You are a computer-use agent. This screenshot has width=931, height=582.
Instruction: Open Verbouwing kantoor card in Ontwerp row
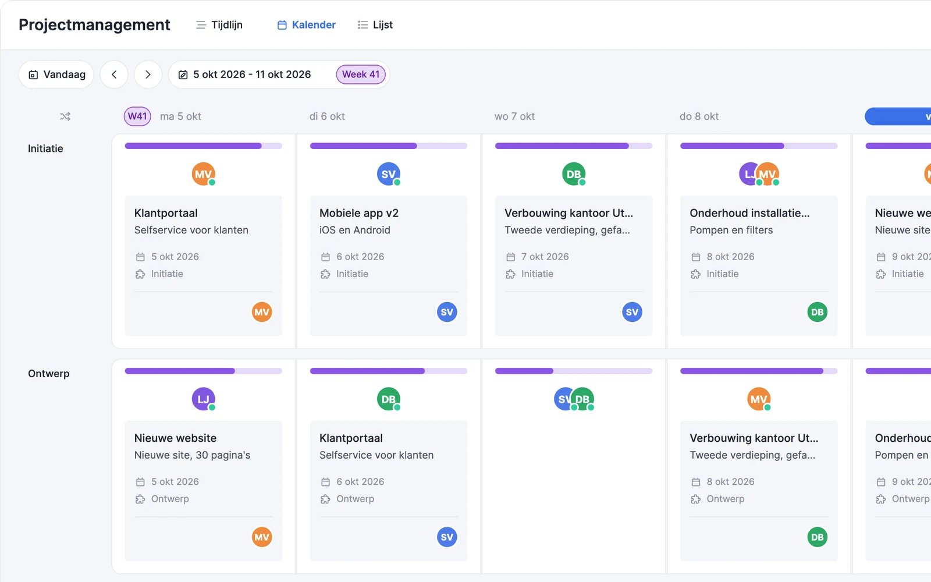[x=759, y=491]
